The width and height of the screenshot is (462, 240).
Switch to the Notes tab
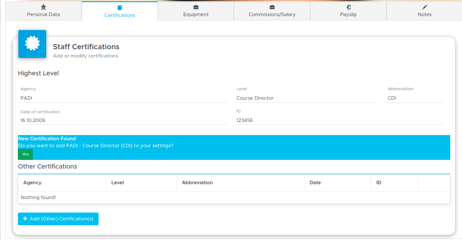point(424,11)
